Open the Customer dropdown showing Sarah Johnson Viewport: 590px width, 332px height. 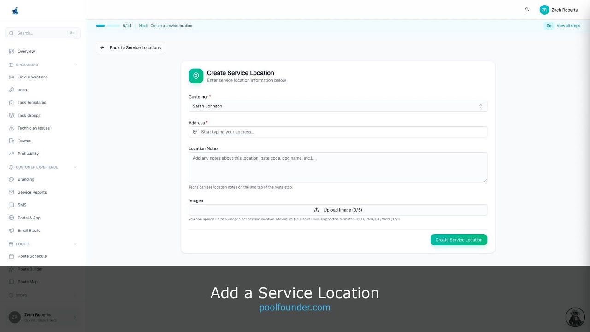pyautogui.click(x=338, y=106)
